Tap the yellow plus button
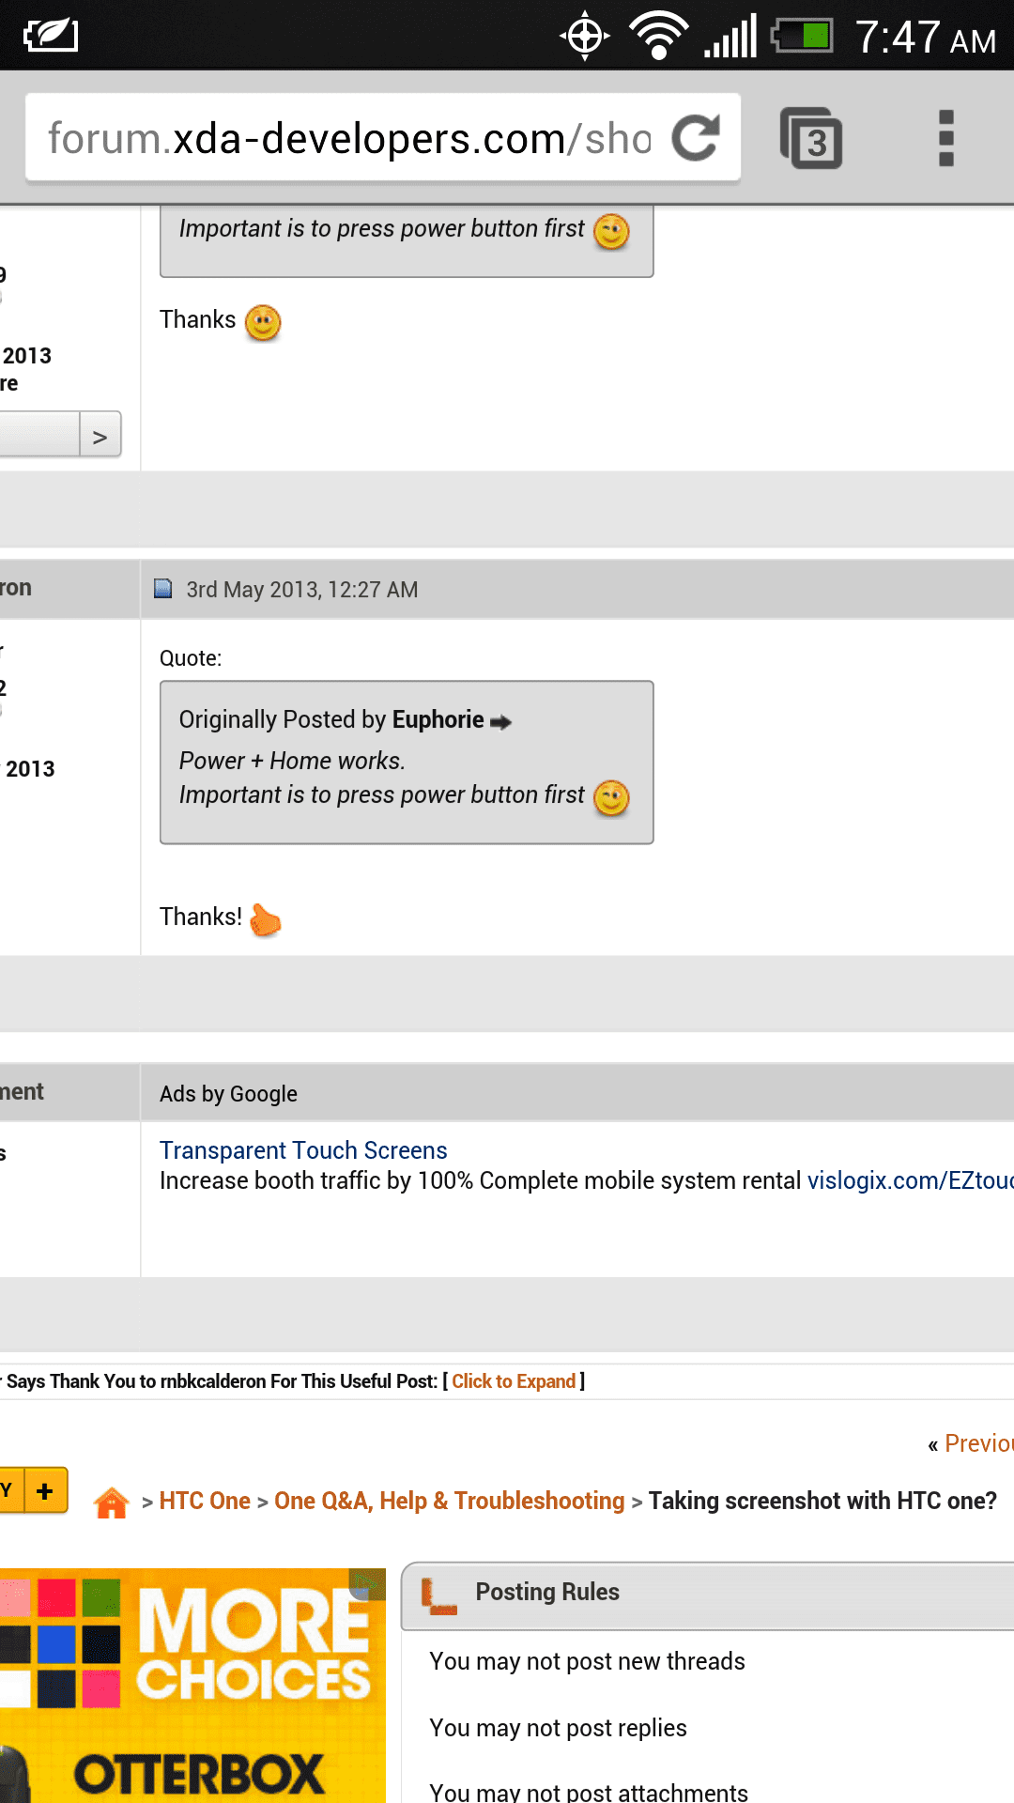 [x=44, y=1490]
